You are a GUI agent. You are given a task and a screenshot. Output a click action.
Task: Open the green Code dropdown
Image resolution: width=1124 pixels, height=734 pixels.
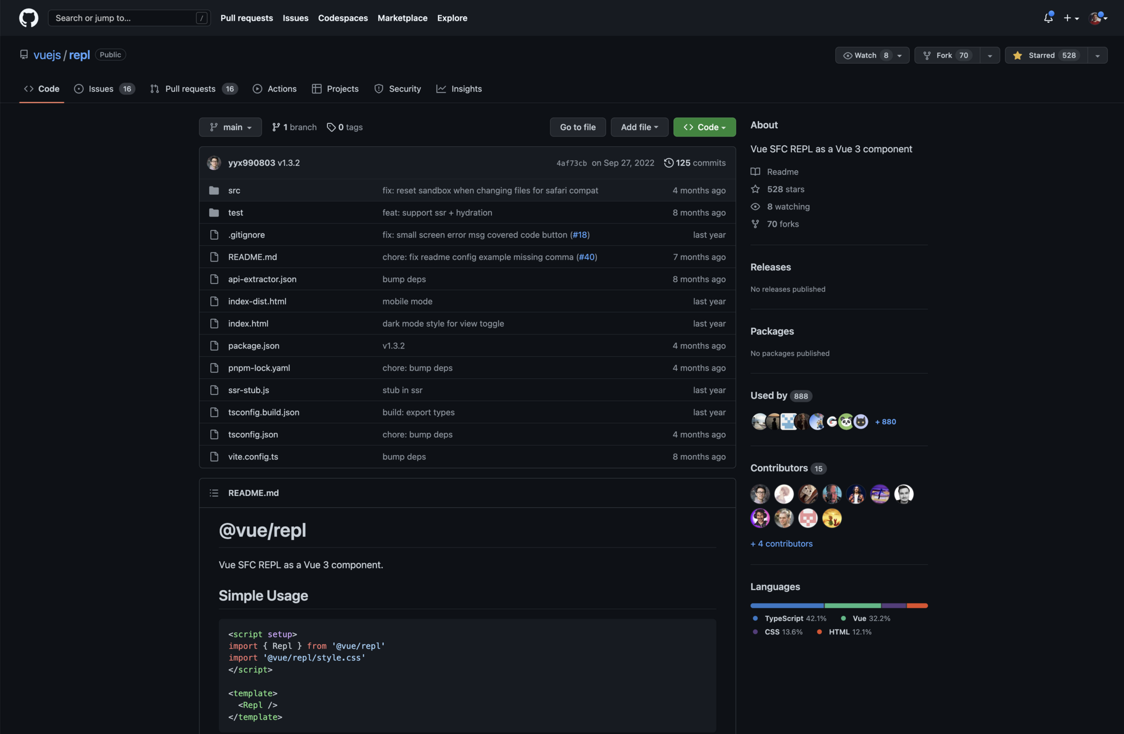(704, 127)
